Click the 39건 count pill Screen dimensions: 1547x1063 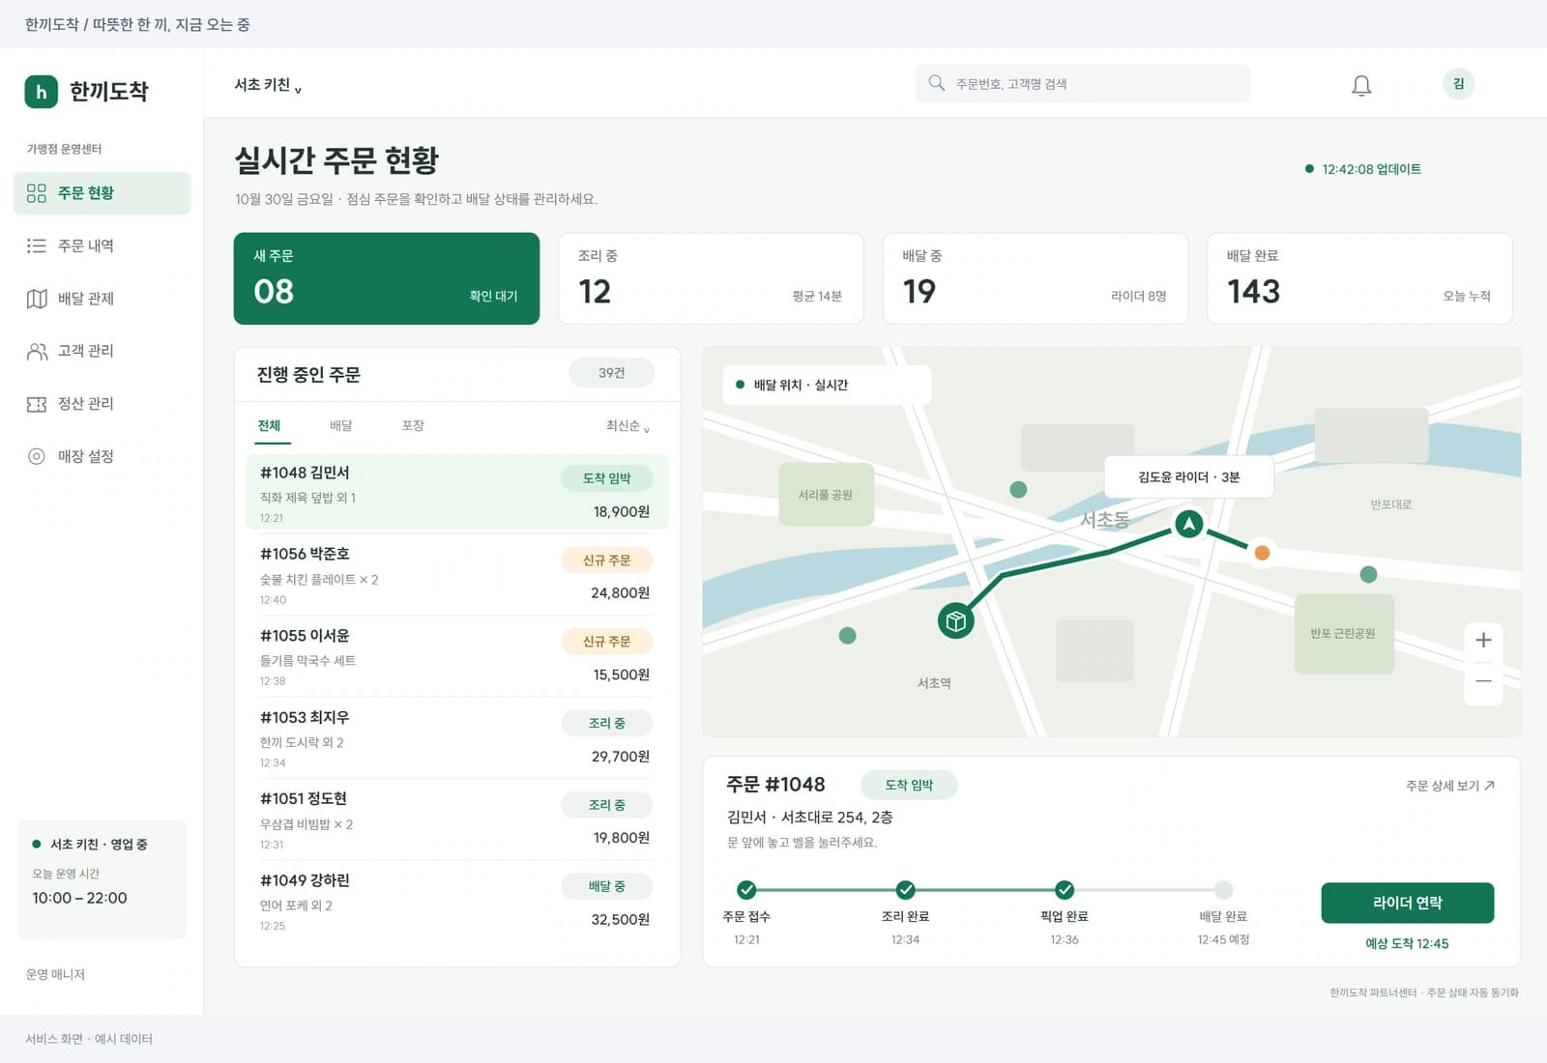coord(611,373)
